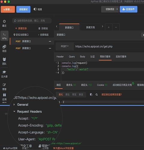
Task: Open the 响应头 (15) tab
Action: (x=86, y=85)
